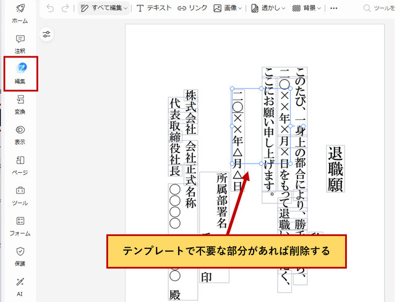Select the リンク (Link) tool
The width and height of the screenshot is (402, 302).
(192, 8)
